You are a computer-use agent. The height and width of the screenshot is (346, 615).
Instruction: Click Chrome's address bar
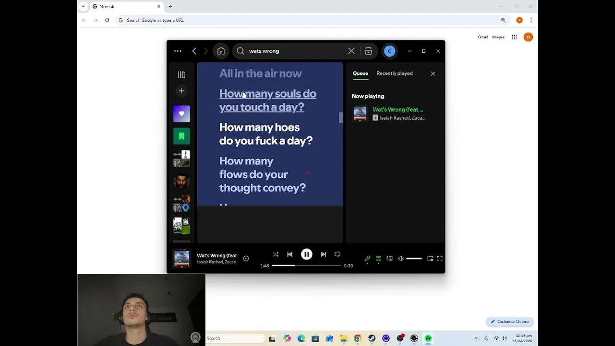pyautogui.click(x=307, y=20)
